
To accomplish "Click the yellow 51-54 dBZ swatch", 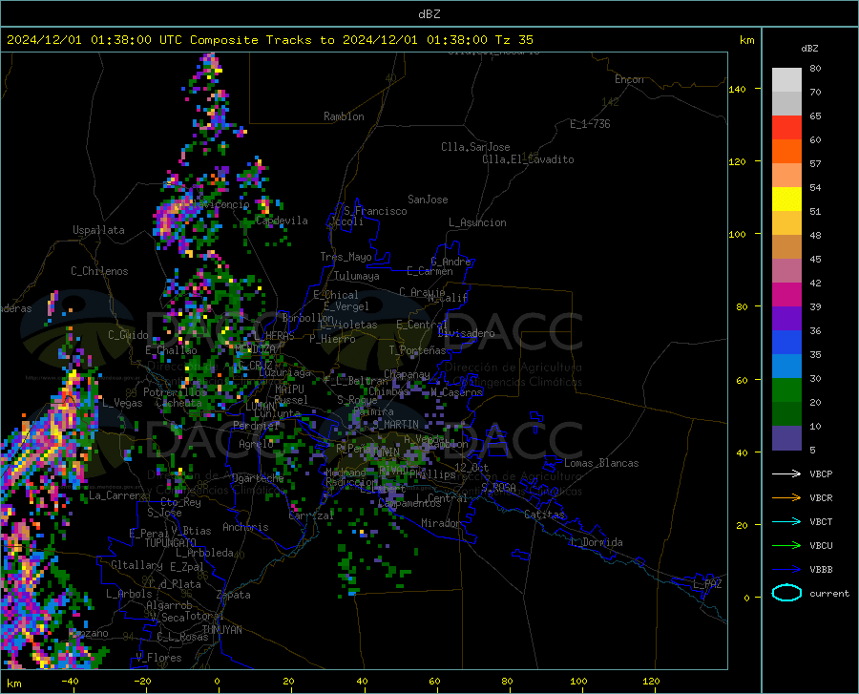I will [x=786, y=200].
